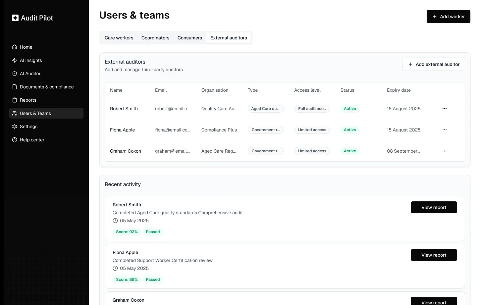Select Fiona Apple in the auditors table
Screen dimensions: 481x305
click(123, 130)
